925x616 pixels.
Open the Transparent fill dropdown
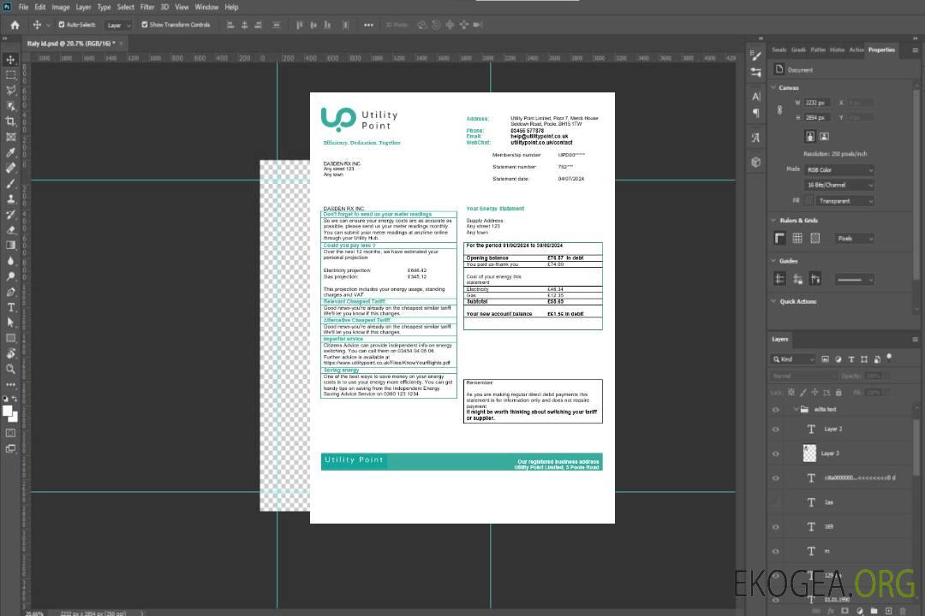(x=844, y=201)
